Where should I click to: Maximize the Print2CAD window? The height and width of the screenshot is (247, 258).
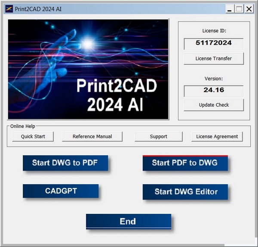240,9
